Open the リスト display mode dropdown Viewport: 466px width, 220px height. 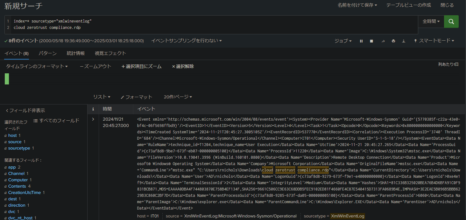[x=102, y=97]
